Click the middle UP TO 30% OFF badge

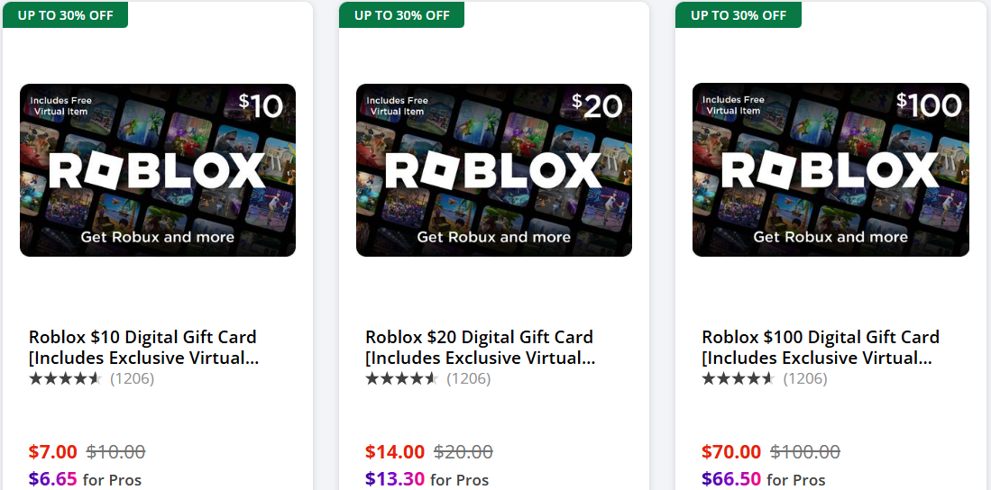[x=402, y=15]
